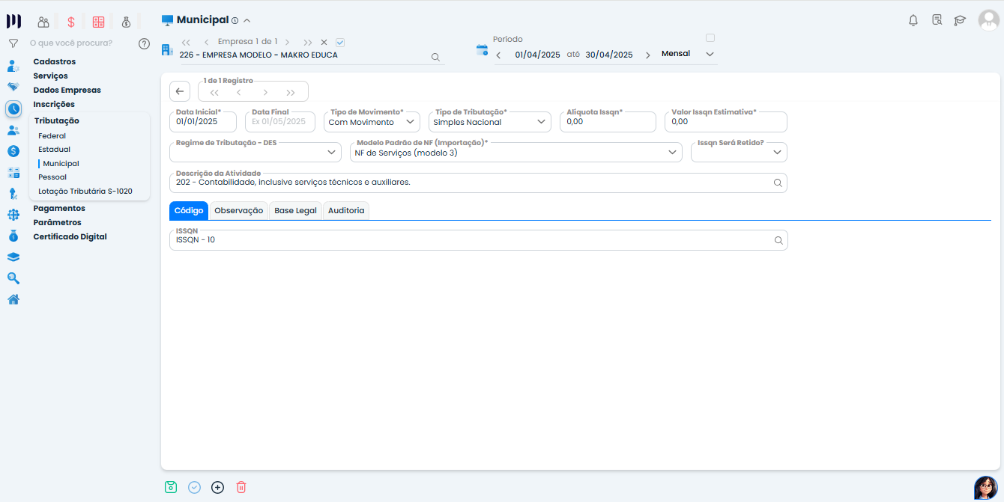Switch to the Observação tab
Image resolution: width=1004 pixels, height=502 pixels.
coord(238,211)
